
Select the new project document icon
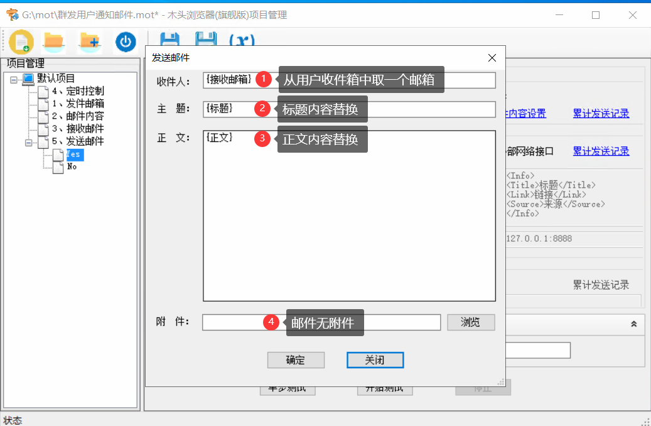click(21, 41)
